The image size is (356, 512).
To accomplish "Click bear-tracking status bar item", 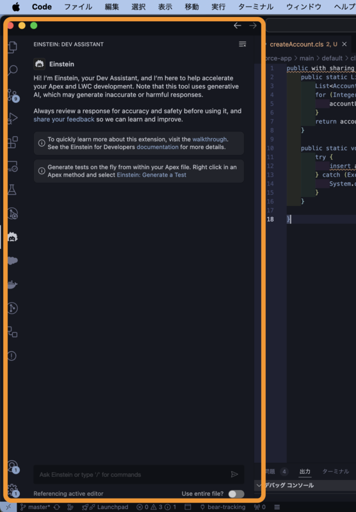I will point(222,507).
